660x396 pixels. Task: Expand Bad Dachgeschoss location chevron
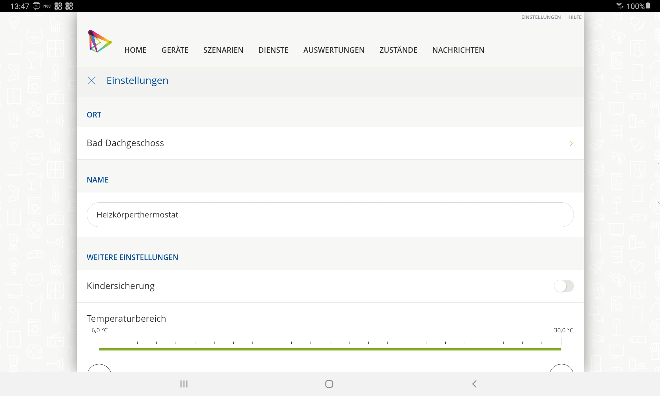(x=571, y=143)
